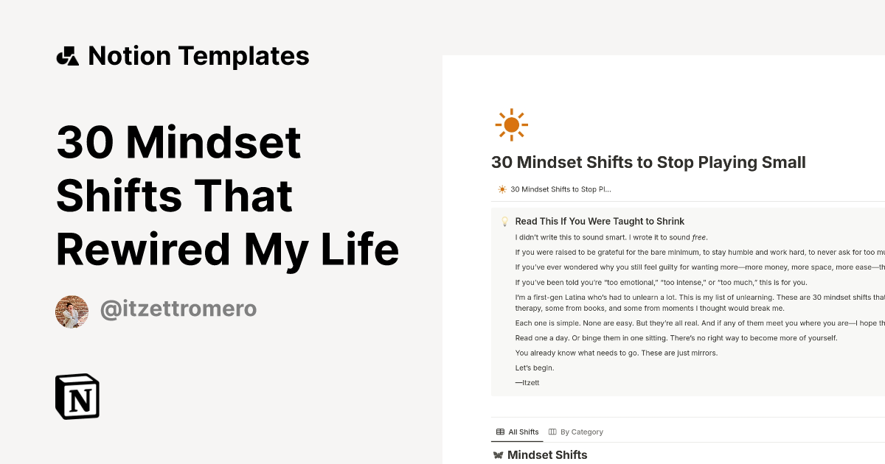This screenshot has width=885, height=464.
Task: Click heading 'Read This If You Were Taught to Shrink'
Action: (599, 221)
